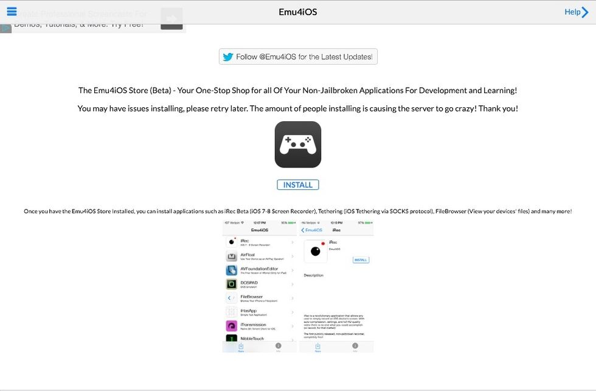Click the NibbleTouch icon in preview list

[232, 338]
